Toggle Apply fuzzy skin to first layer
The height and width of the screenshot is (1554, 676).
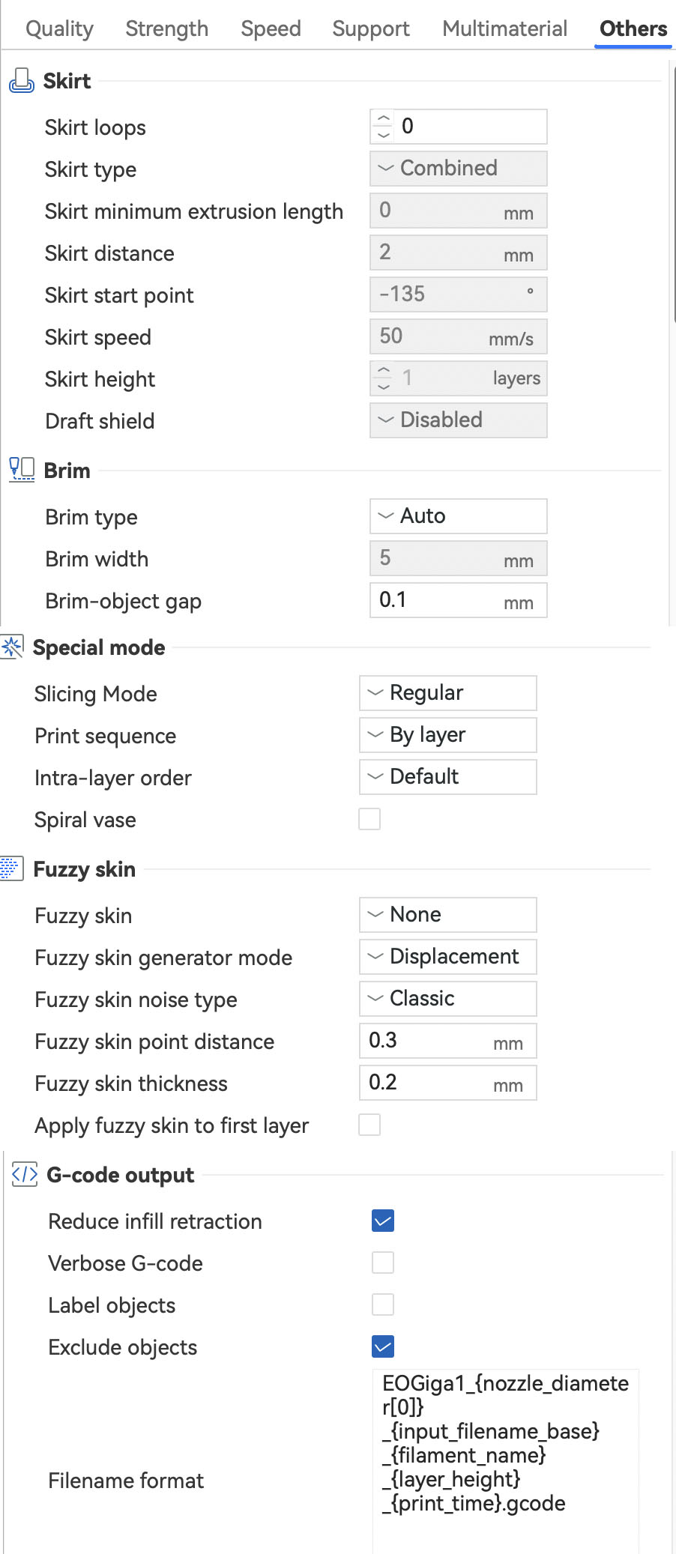point(369,1125)
